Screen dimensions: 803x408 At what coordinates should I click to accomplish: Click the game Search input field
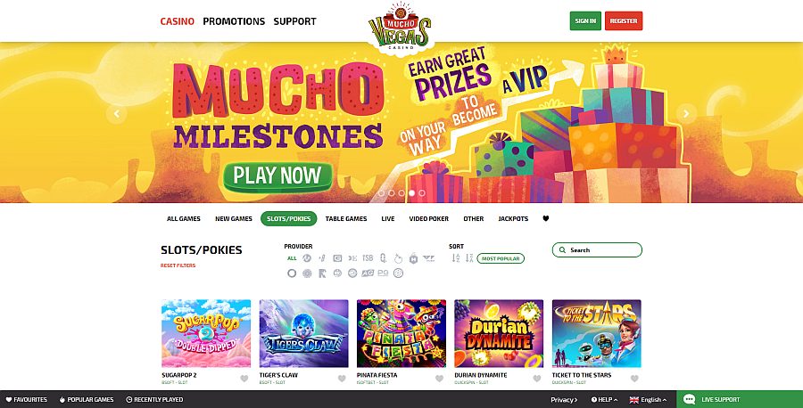click(x=598, y=250)
